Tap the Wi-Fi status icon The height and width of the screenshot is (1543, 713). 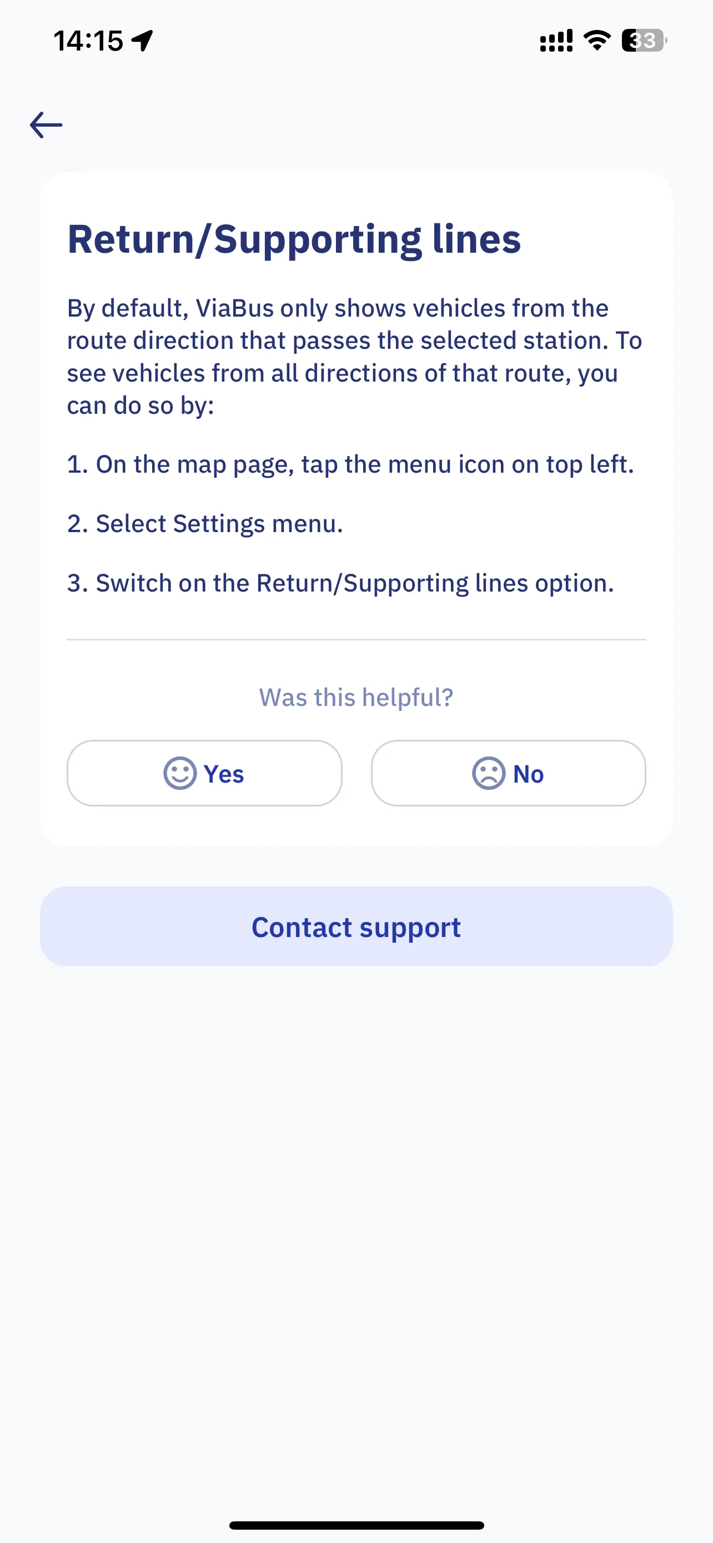(x=597, y=40)
